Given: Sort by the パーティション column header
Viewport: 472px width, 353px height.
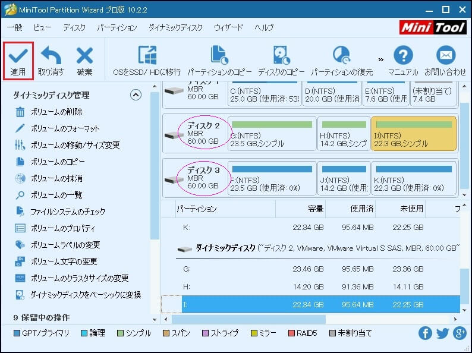Looking at the screenshot, I should [x=225, y=209].
